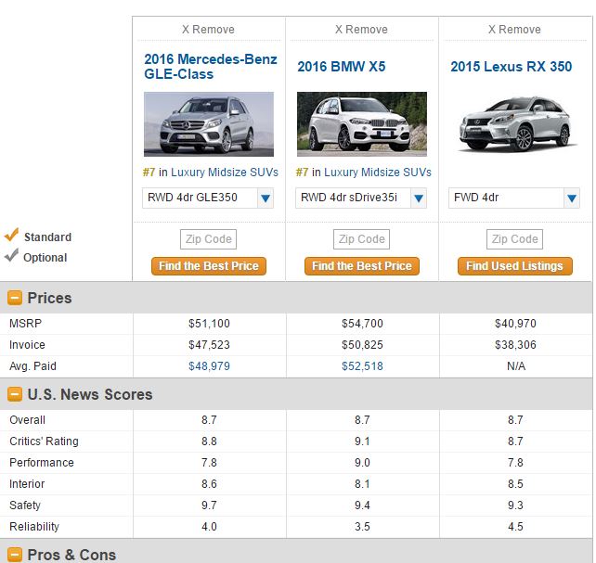Viewport: 596px width, 563px height.
Task: Click the Pros & Cons heading
Action: coord(71,555)
